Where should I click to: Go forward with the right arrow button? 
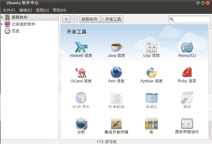pos(74,19)
